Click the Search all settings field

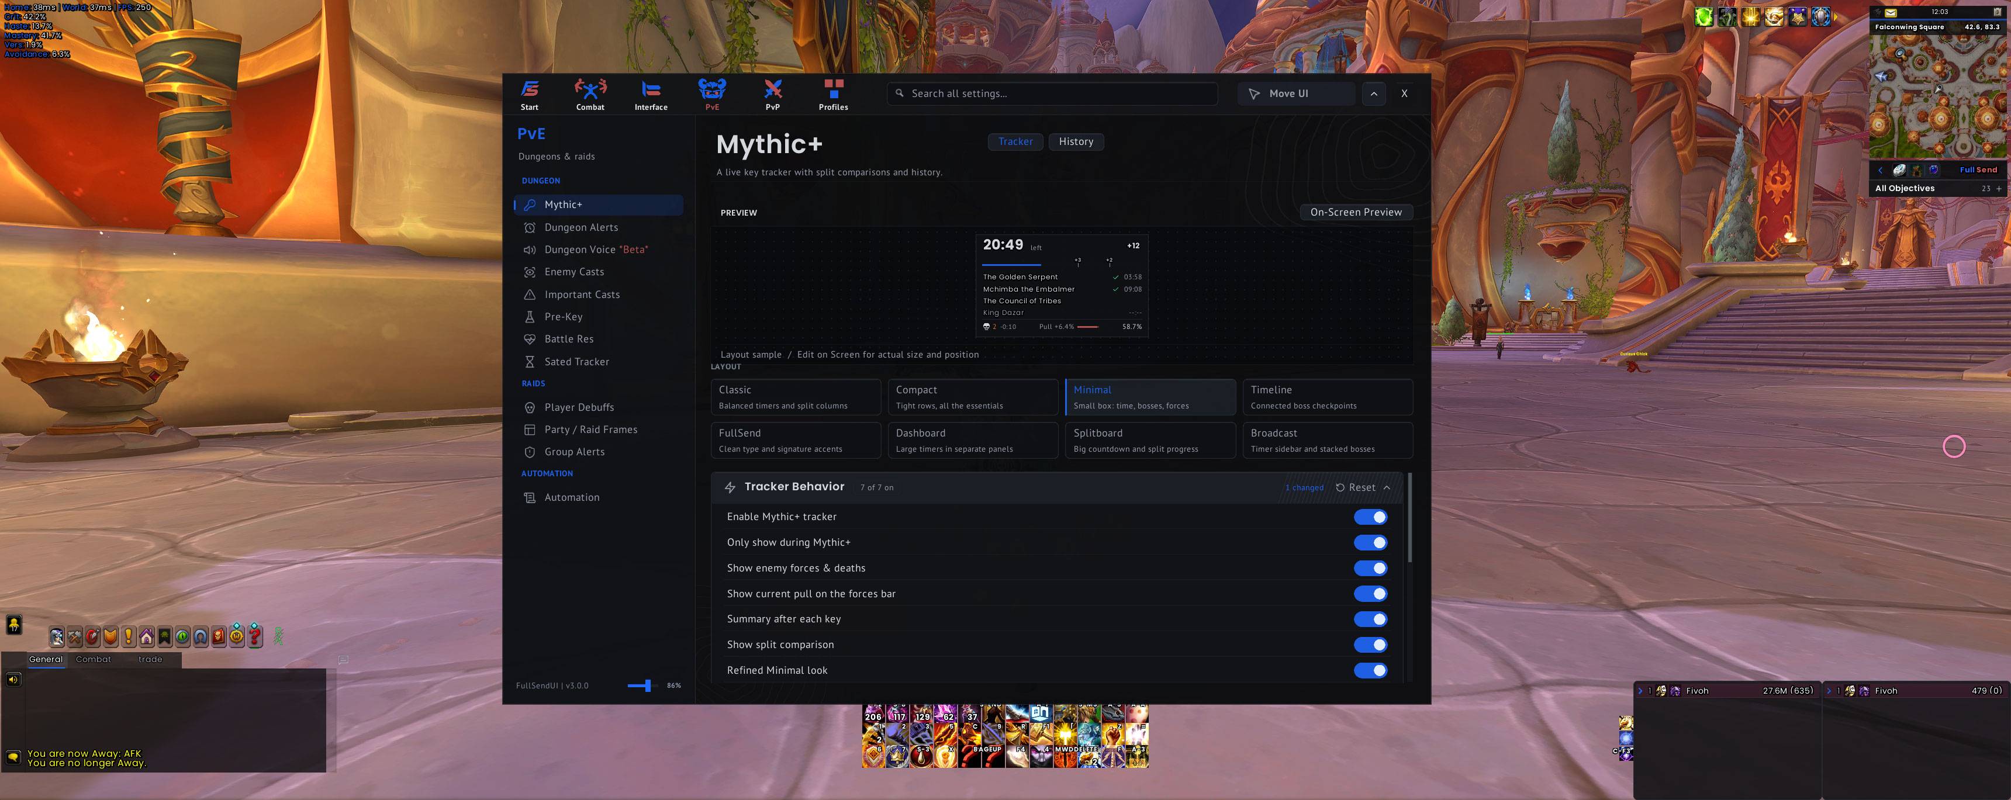[1052, 93]
